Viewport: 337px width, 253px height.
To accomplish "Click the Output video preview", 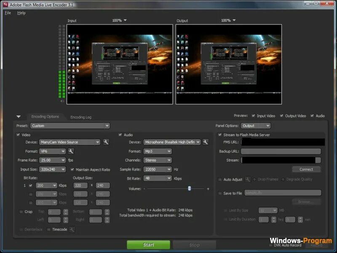I will (x=229, y=65).
